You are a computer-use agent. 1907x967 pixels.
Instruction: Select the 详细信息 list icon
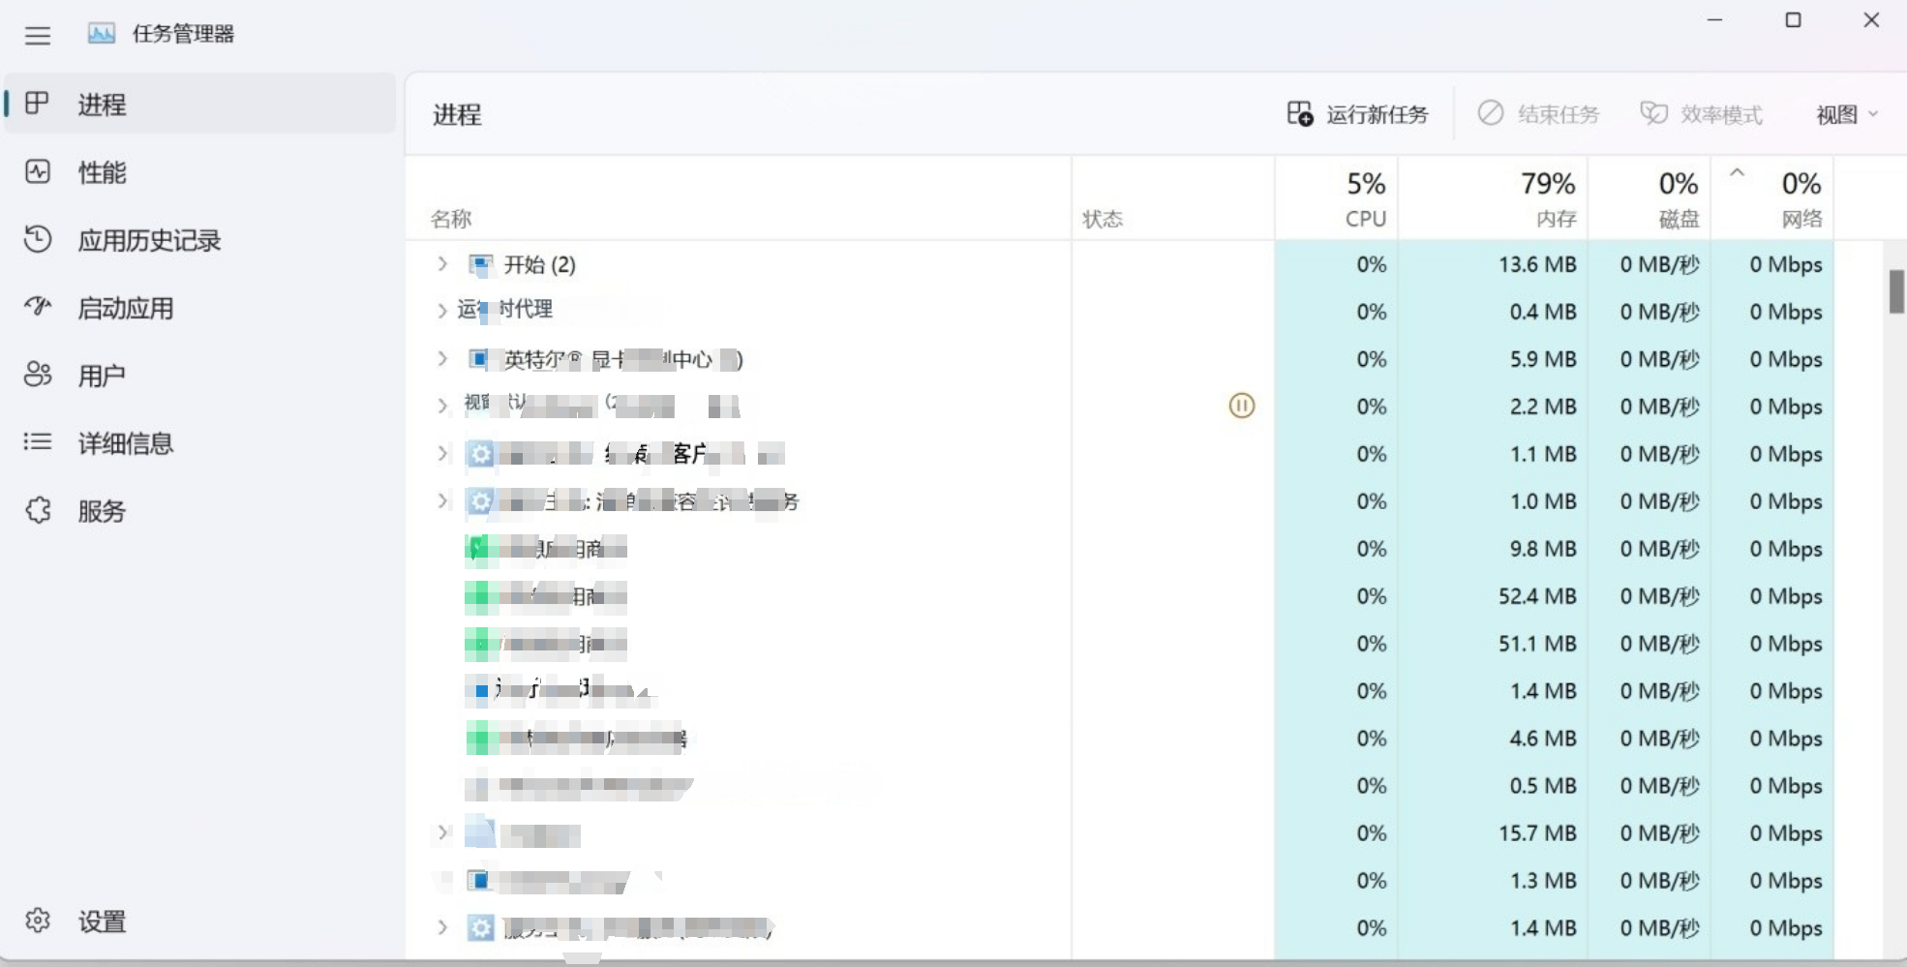click(38, 442)
